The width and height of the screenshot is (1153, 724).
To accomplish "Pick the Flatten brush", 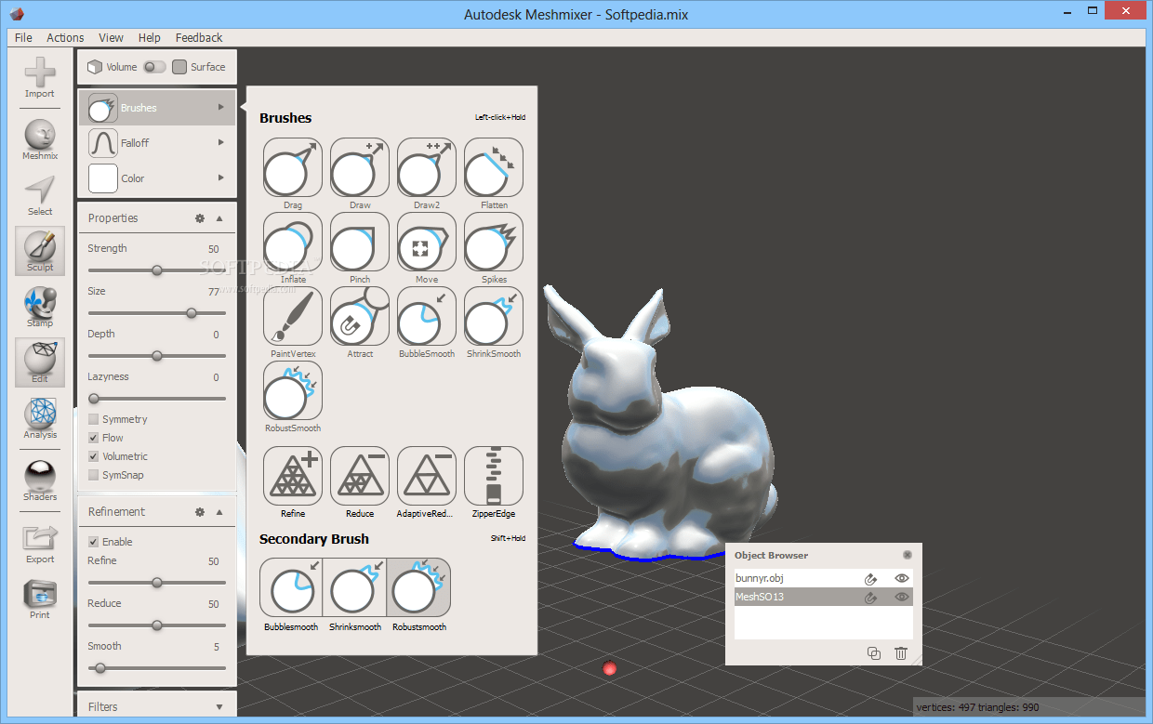I will (x=494, y=167).
